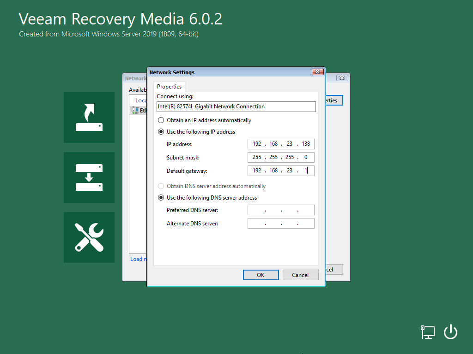
Task: Click the 'Connect using:' label
Action: click(175, 96)
